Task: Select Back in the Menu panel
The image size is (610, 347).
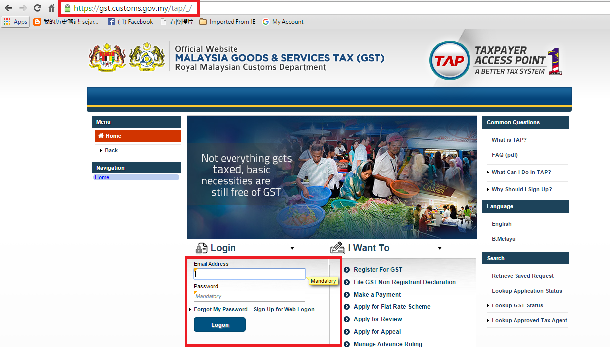Action: (x=111, y=150)
